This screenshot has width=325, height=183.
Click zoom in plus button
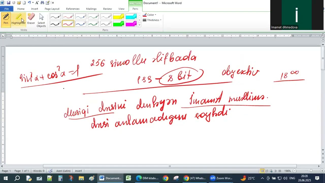pyautogui.click(x=322, y=171)
